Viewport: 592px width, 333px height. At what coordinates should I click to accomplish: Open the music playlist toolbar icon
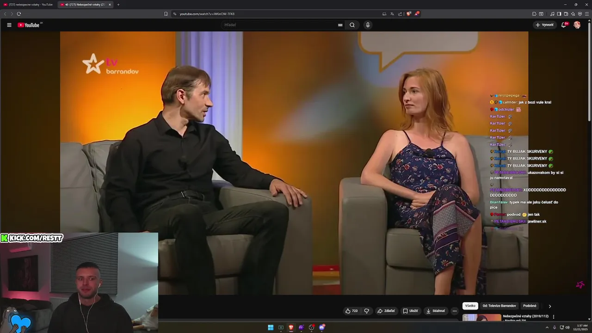552,14
